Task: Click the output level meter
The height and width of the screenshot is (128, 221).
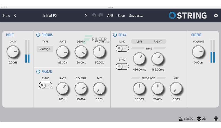Action: click(x=213, y=51)
